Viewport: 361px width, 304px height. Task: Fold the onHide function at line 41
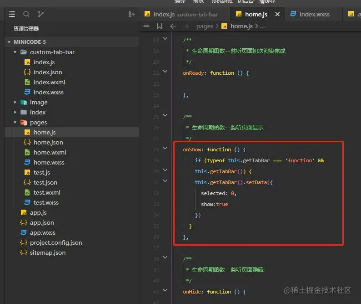[x=165, y=290]
